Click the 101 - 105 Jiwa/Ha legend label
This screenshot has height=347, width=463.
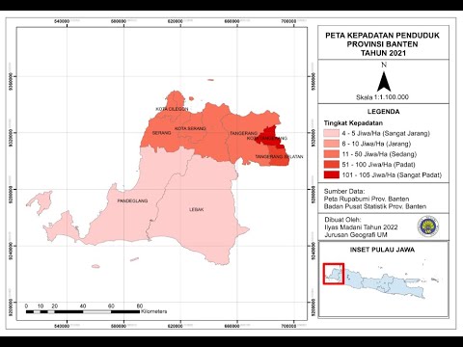point(392,175)
